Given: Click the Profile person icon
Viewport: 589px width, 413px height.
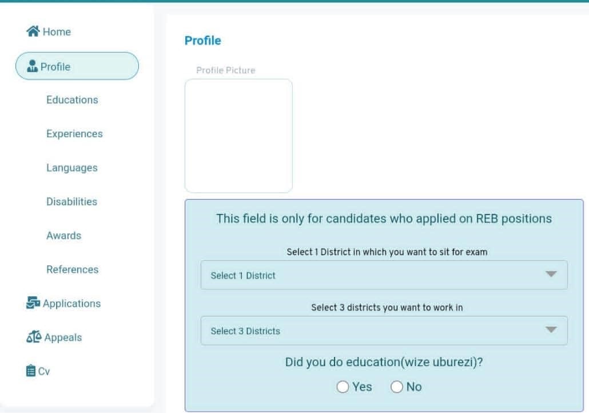Looking at the screenshot, I should click(33, 67).
